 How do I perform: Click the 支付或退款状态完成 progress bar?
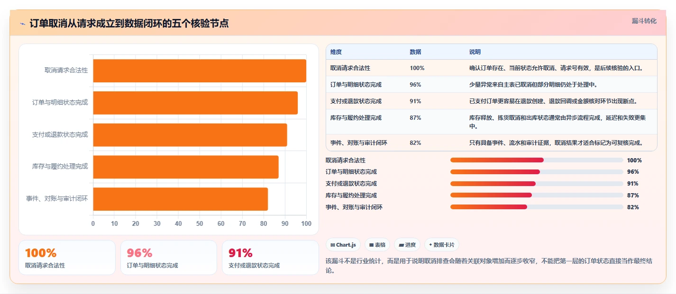(x=537, y=184)
